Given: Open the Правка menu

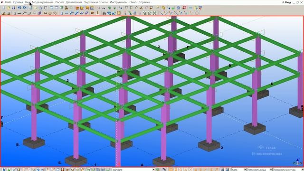Looking at the screenshot, I should point(18,2).
